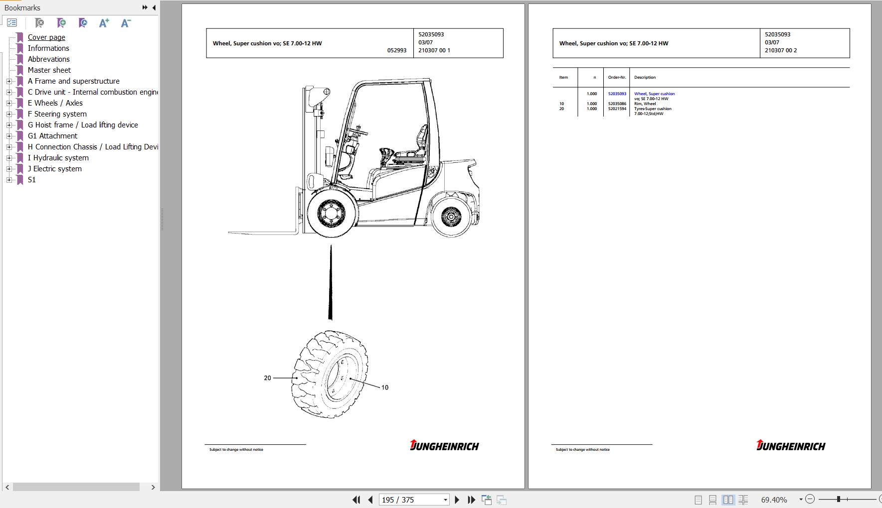The image size is (882, 508).
Task: Switch to two-page facing view
Action: [728, 500]
